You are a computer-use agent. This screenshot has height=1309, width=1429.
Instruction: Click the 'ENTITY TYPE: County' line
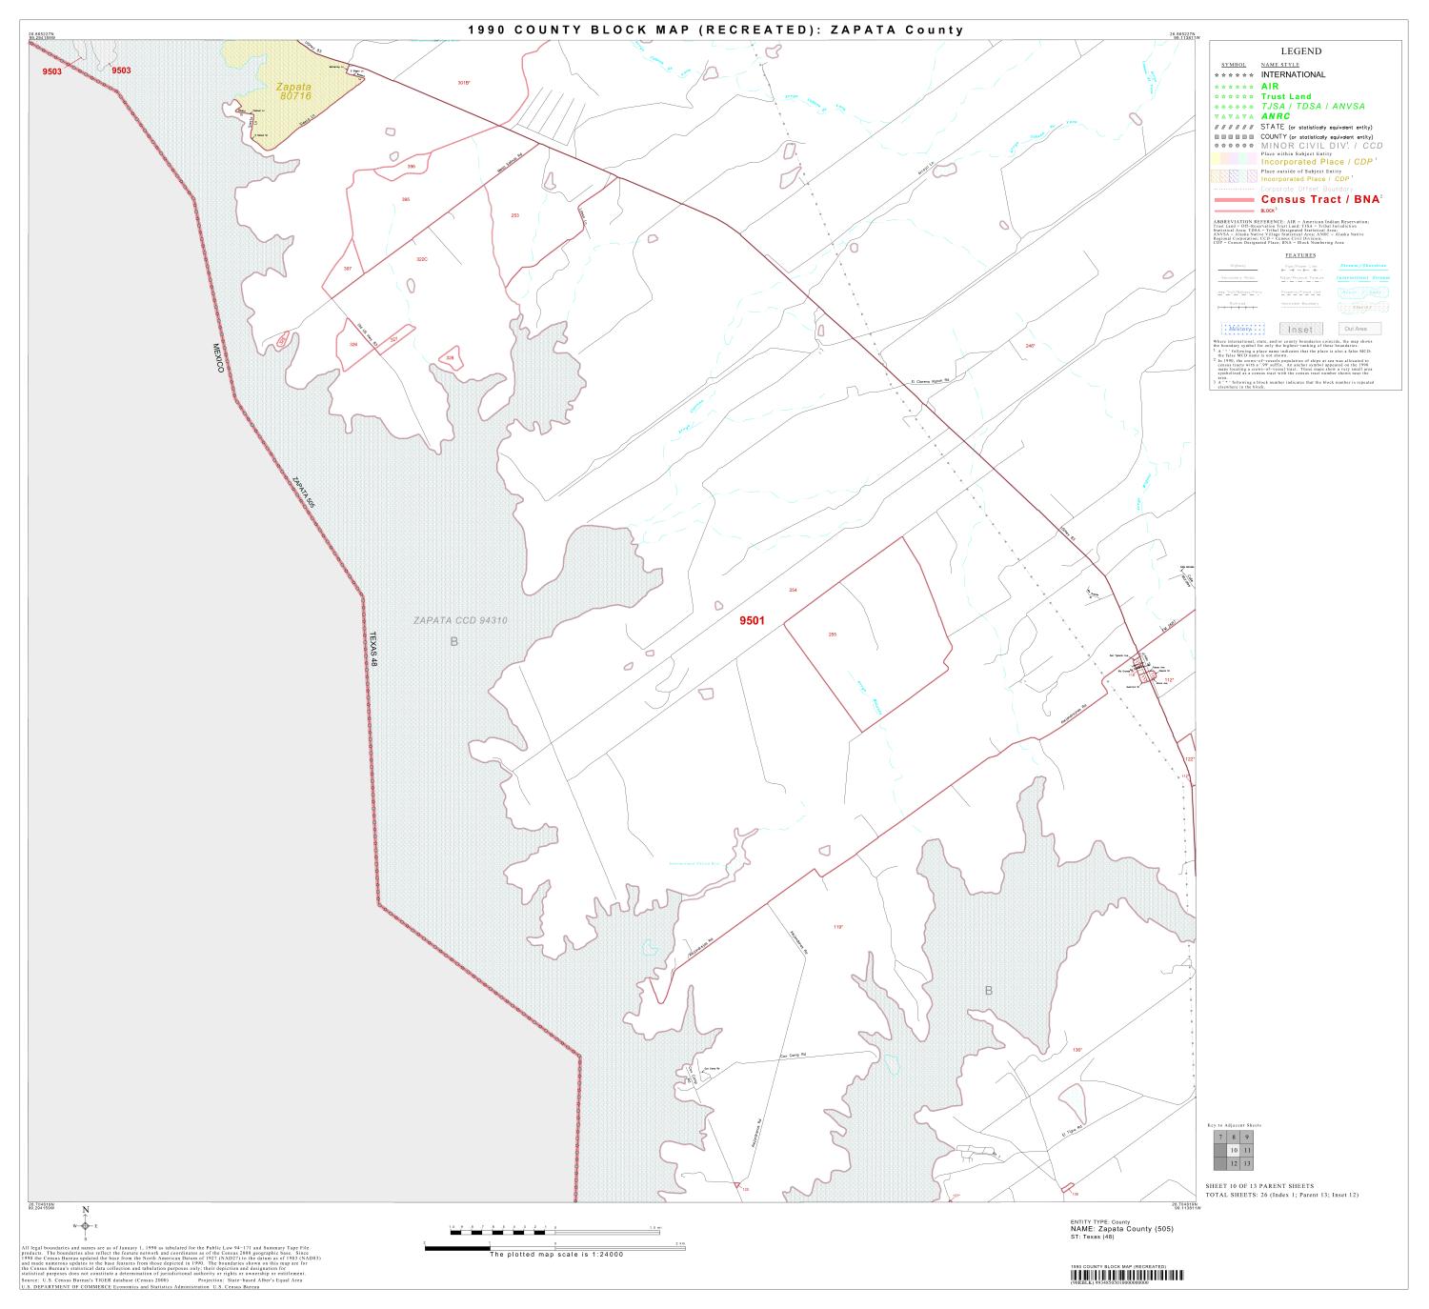click(x=1101, y=1222)
